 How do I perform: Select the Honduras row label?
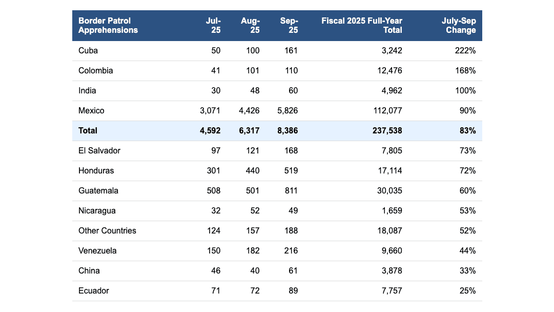tap(96, 171)
